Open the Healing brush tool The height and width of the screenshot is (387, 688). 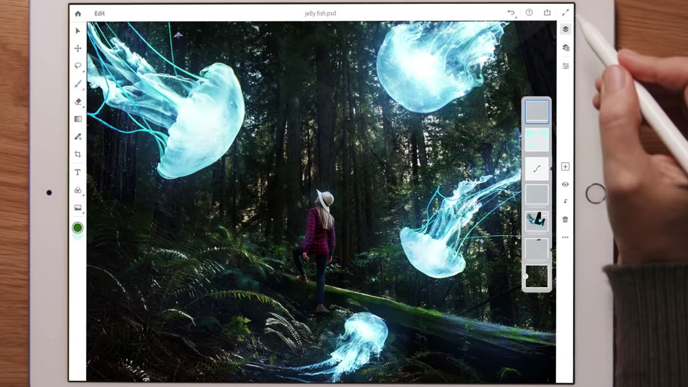(x=77, y=136)
